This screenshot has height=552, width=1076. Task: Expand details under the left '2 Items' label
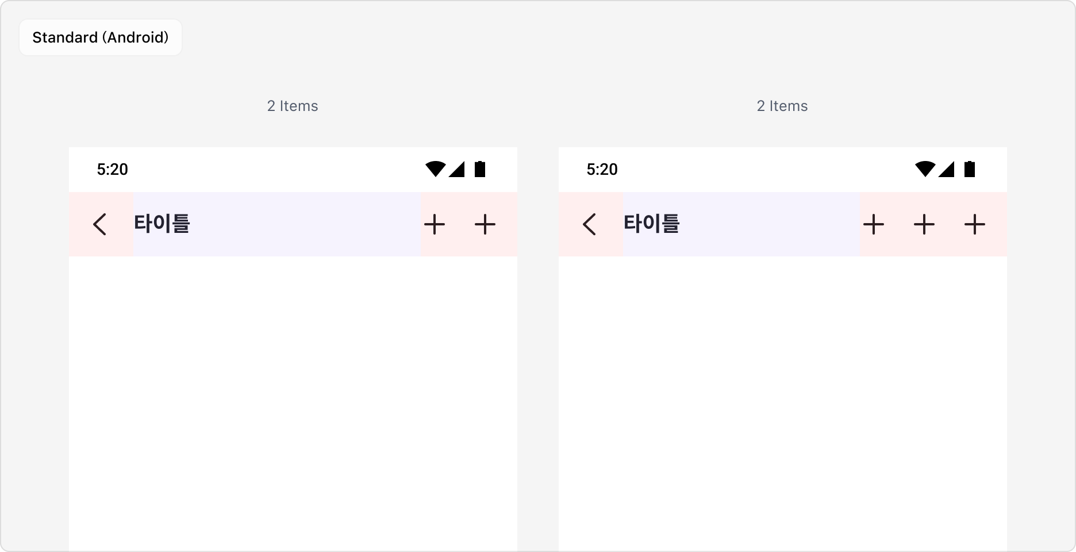pyautogui.click(x=293, y=106)
